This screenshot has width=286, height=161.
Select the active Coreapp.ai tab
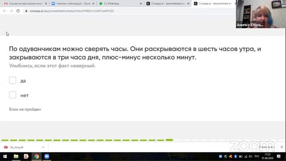click(x=214, y=4)
